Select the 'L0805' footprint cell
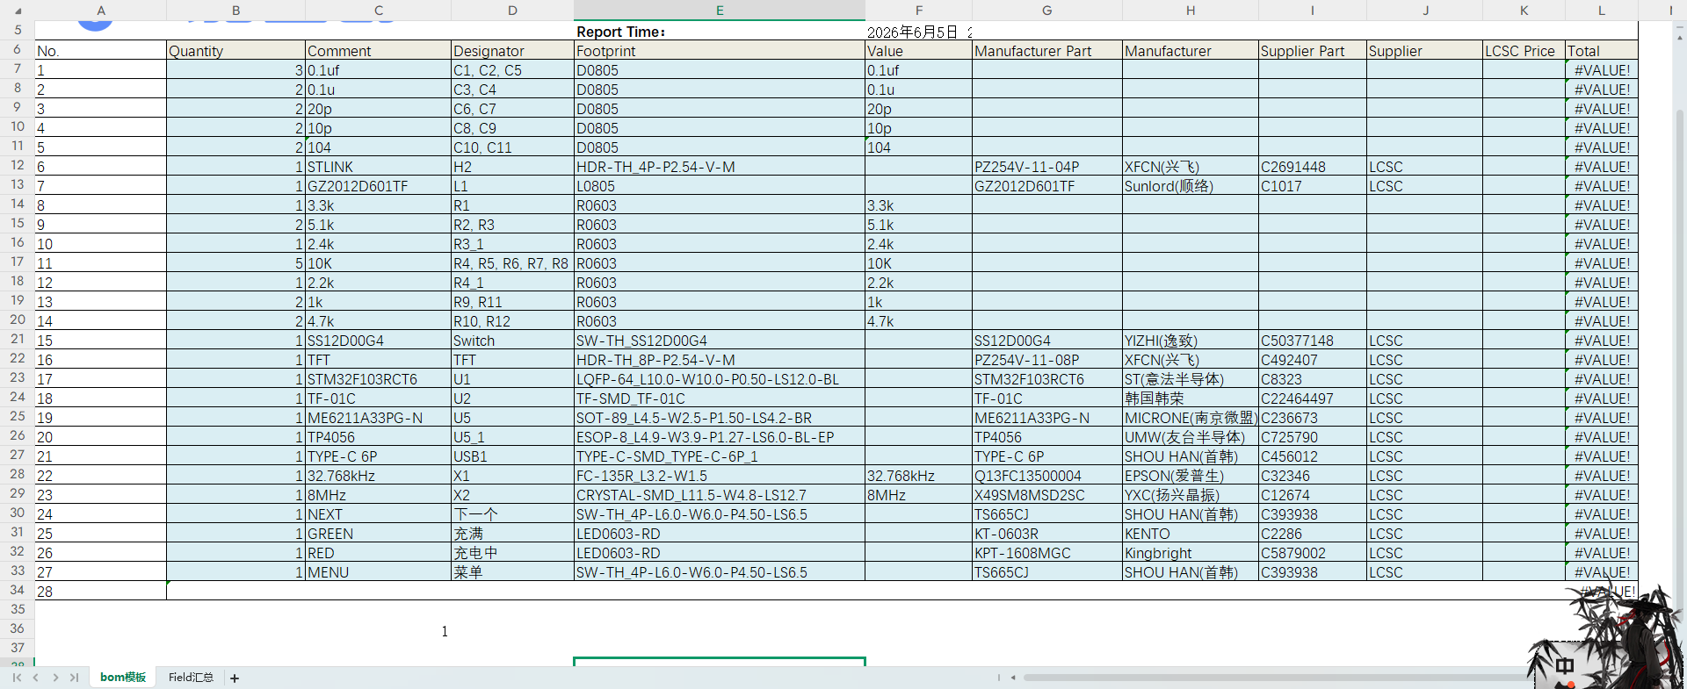Screen dimensions: 1687x689 pyautogui.click(x=720, y=186)
